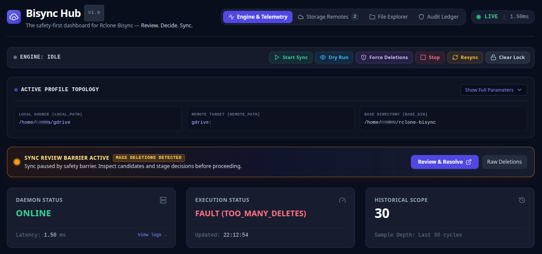The width and height of the screenshot is (542, 254).
Task: Click the Remote Target gdrive: value
Action: 201,122
